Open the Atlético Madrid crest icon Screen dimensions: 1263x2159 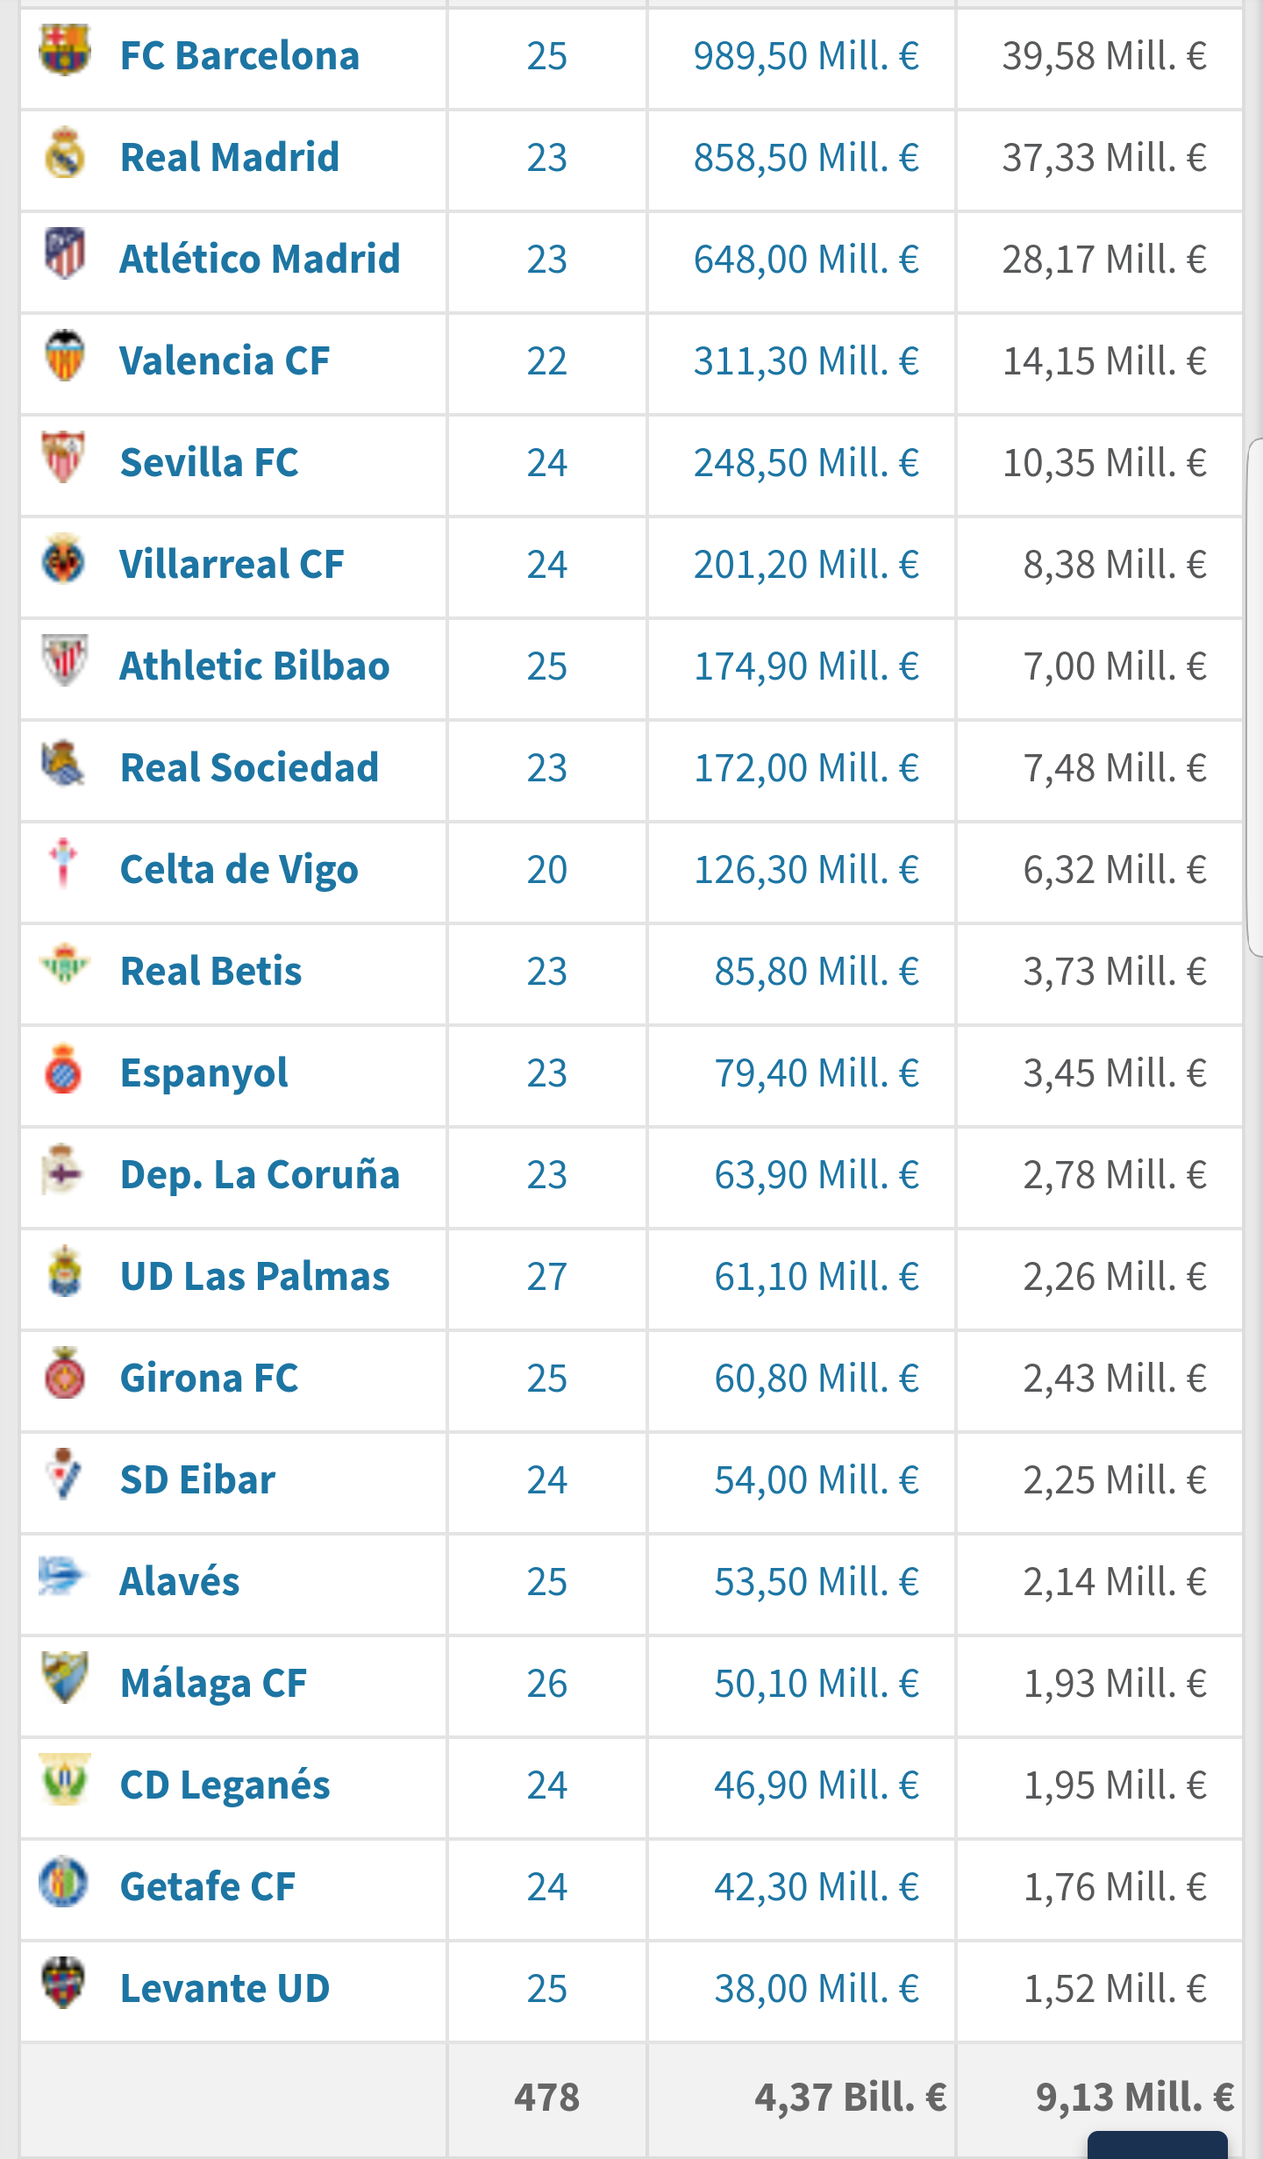64,254
